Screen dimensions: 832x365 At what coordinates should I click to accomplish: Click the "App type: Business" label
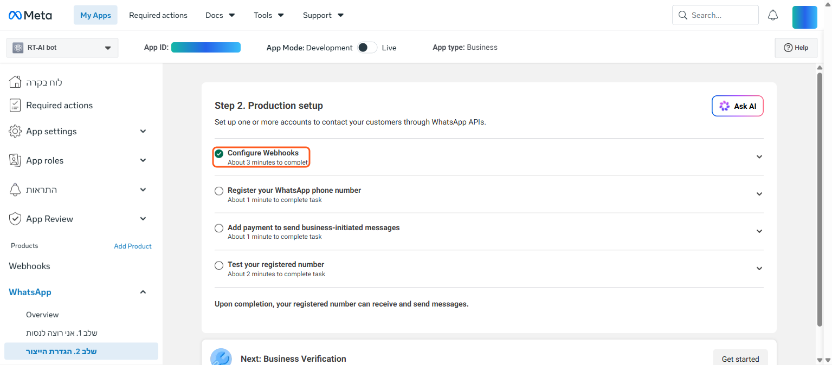pos(465,47)
